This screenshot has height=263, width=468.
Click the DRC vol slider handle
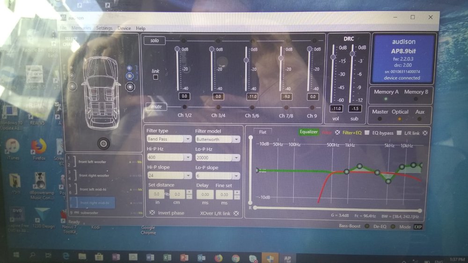333,57
